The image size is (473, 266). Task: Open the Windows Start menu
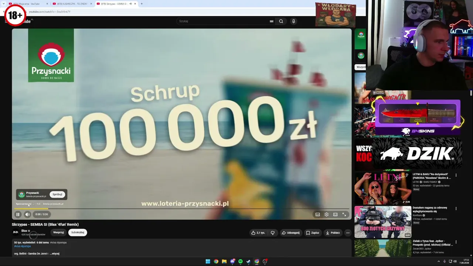click(x=208, y=262)
